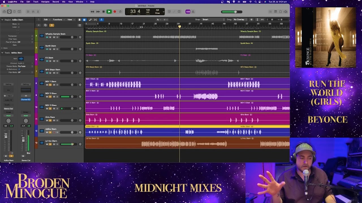The height and width of the screenshot is (203, 362).
Task: Add a new track with the plus button
Action: 39,25
